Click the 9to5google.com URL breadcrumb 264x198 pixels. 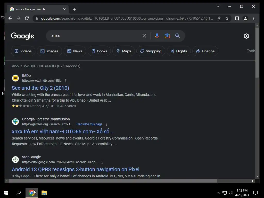[x=60, y=162]
